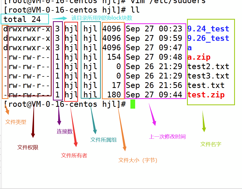The height and width of the screenshot is (189, 242).
Task: Click the 09:48 time in a.zip row
Action: (x=170, y=57)
